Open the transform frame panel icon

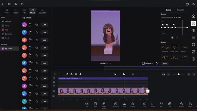tap(193, 44)
